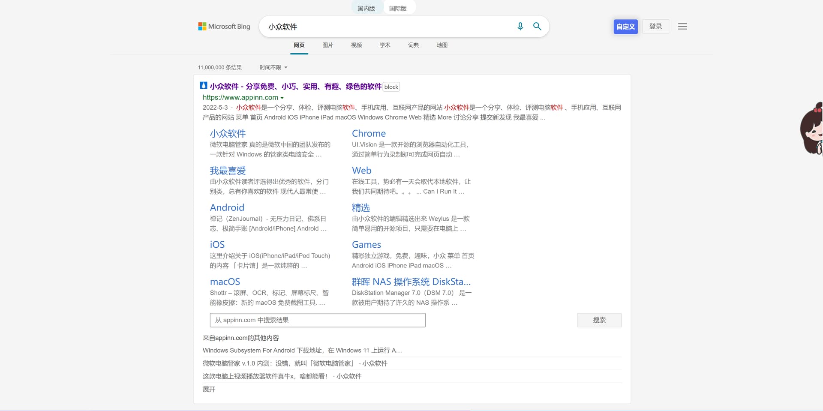Image resolution: width=823 pixels, height=411 pixels.
Task: Click the 自定义 button
Action: [x=625, y=26]
